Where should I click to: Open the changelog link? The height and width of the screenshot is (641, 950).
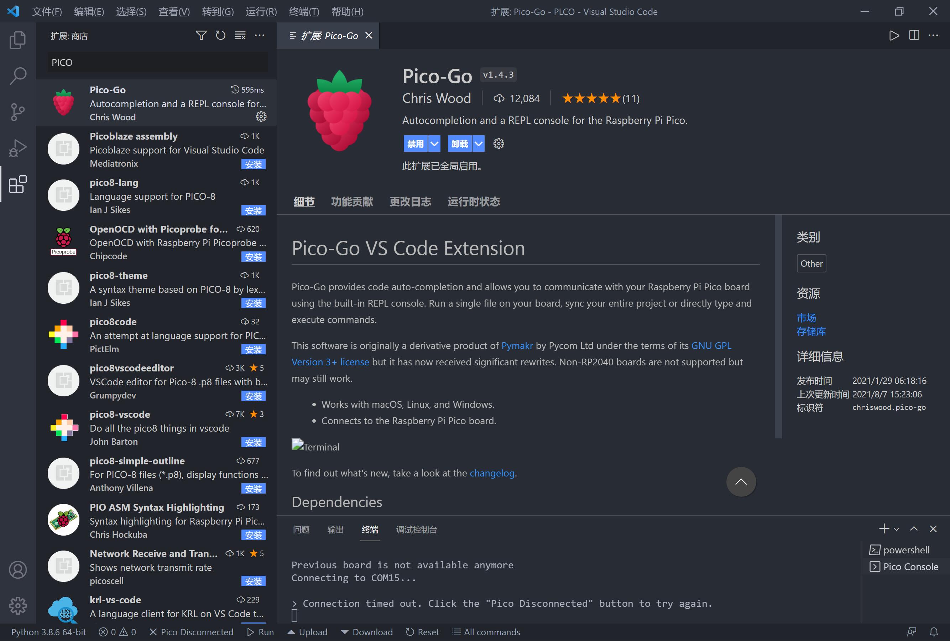point(492,473)
